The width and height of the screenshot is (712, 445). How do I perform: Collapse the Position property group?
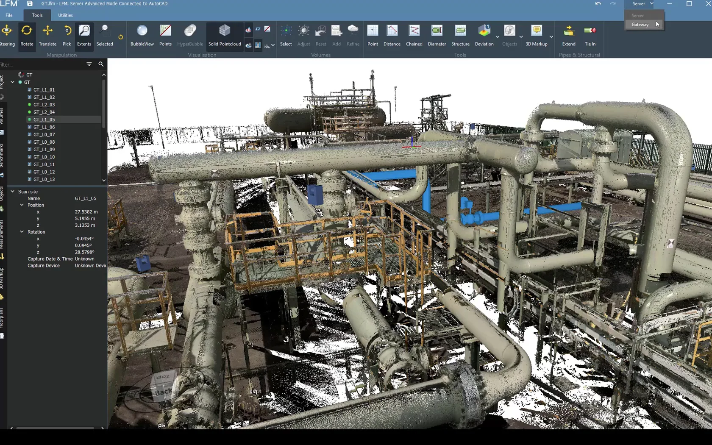[x=22, y=205]
